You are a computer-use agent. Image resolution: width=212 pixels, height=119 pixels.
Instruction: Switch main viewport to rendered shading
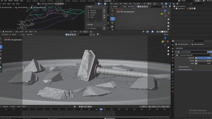tap(167, 32)
